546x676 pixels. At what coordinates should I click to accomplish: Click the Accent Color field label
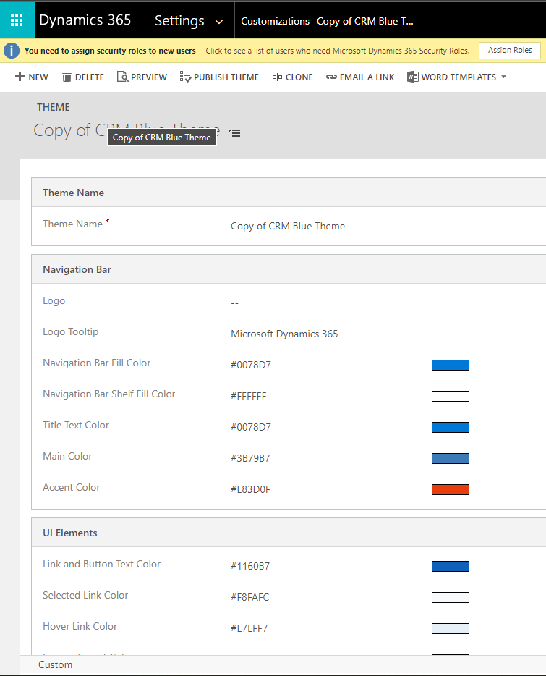71,487
